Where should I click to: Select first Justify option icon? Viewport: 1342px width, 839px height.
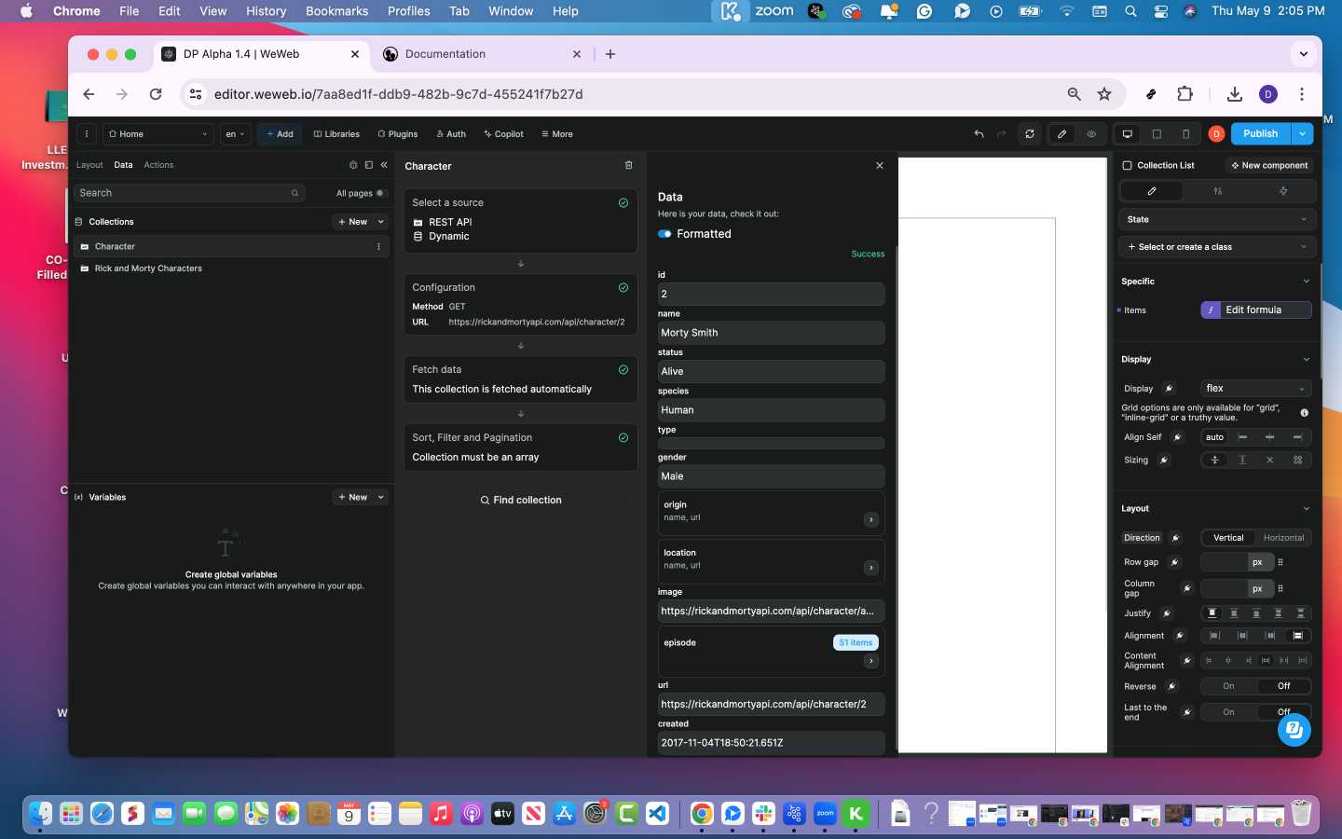point(1212,613)
